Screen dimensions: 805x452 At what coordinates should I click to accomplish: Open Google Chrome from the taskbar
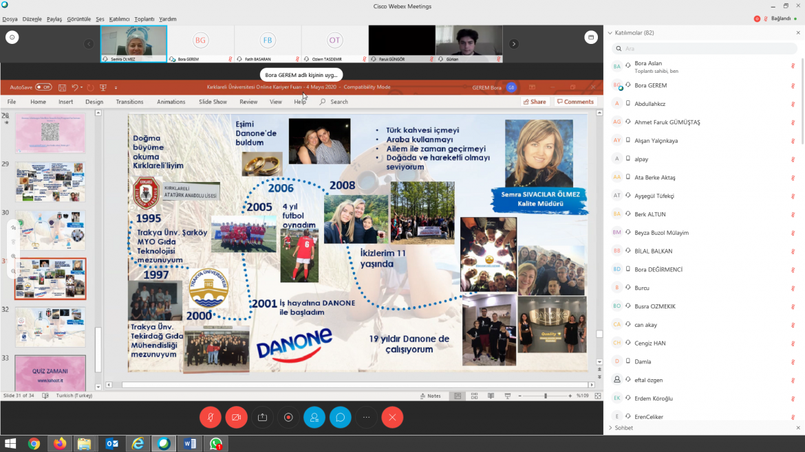pos(34,444)
